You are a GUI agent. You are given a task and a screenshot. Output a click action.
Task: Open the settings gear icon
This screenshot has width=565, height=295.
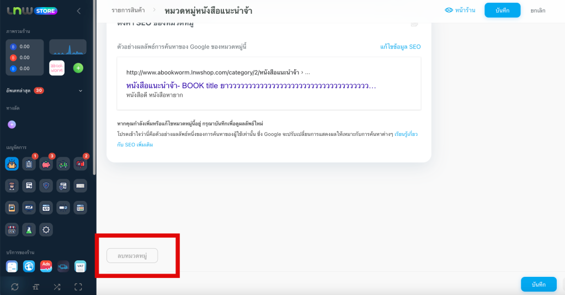(x=46, y=230)
